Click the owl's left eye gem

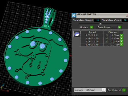pyautogui.click(x=33, y=44)
